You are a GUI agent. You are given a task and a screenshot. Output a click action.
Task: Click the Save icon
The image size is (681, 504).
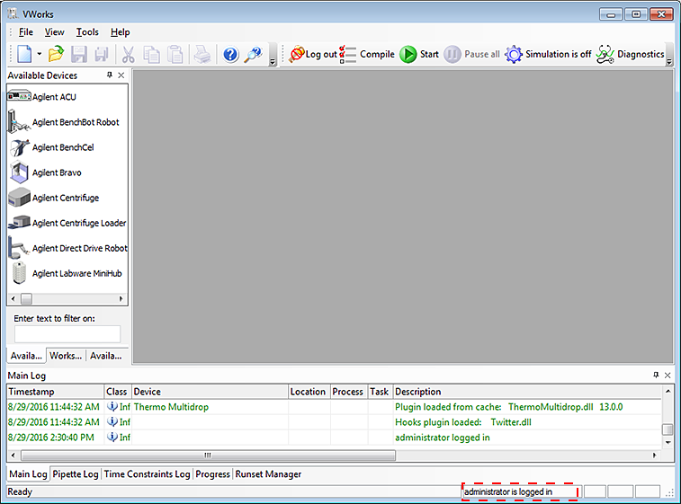pos(78,54)
